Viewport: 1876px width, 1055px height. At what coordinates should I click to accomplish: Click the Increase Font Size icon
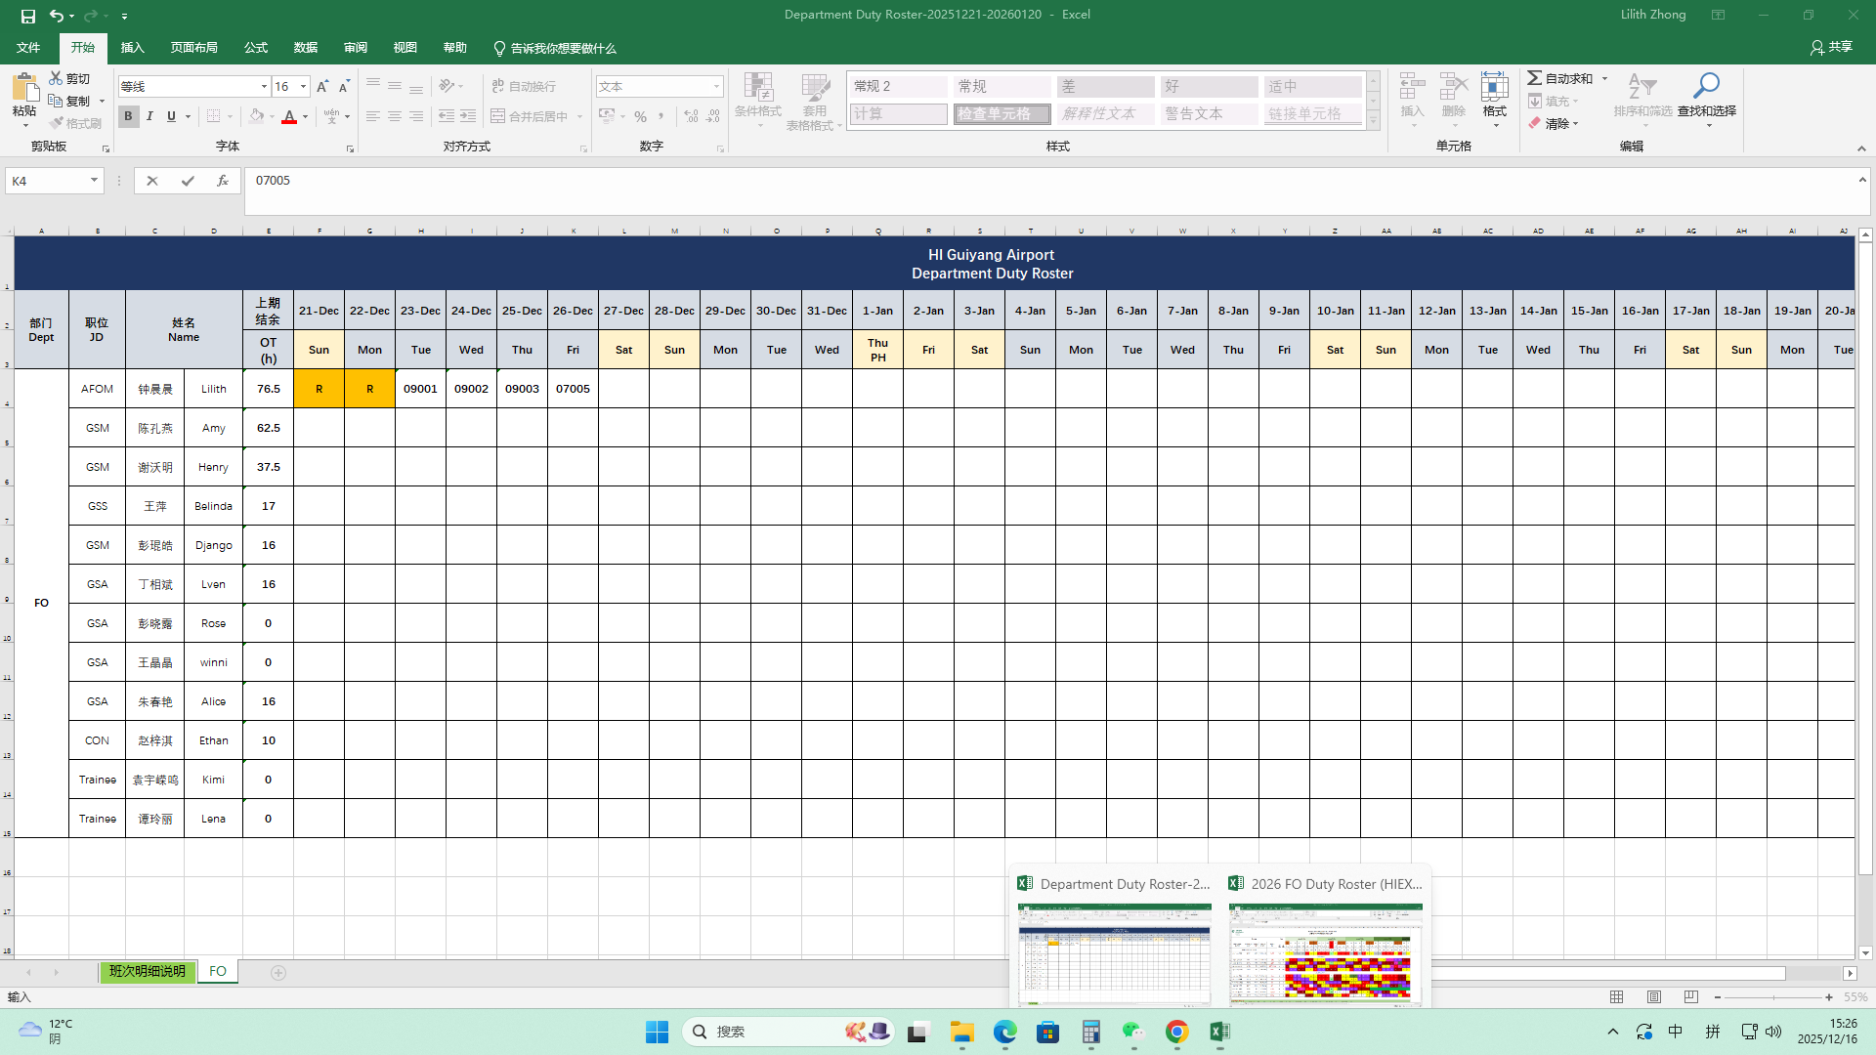[322, 87]
